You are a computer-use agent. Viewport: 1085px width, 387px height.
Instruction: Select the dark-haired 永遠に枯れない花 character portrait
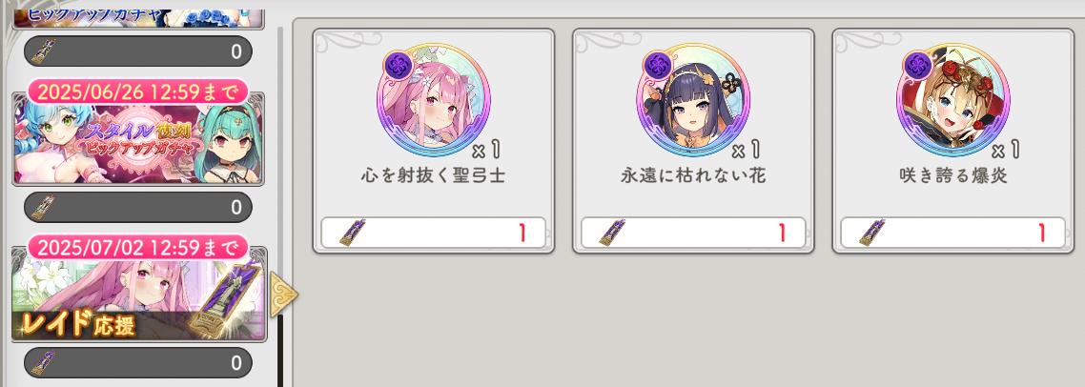693,100
